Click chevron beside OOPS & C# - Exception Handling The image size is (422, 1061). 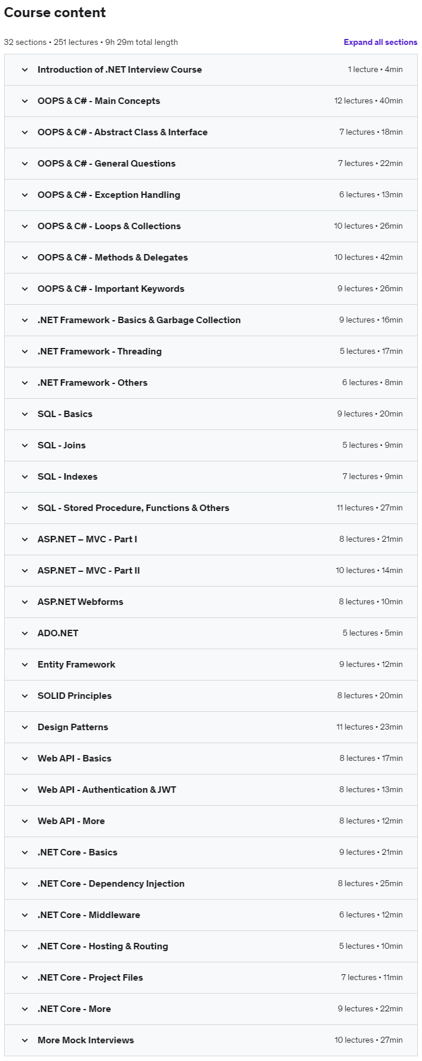25,195
